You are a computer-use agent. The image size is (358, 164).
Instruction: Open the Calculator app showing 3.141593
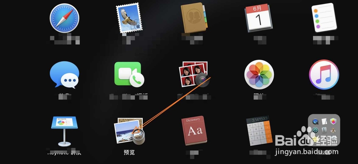(x=259, y=131)
